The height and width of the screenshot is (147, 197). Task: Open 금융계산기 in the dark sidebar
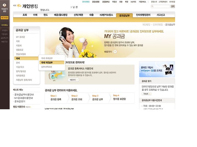pos(5,38)
